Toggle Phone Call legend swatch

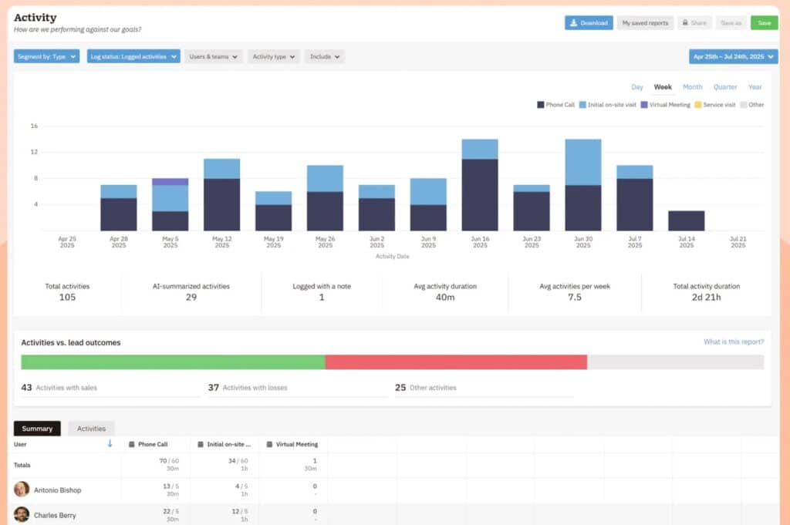(x=540, y=105)
